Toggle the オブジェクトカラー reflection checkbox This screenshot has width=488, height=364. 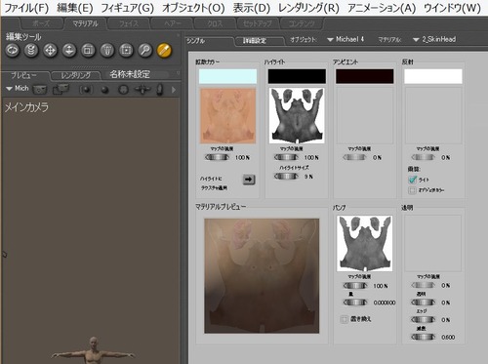coord(412,190)
